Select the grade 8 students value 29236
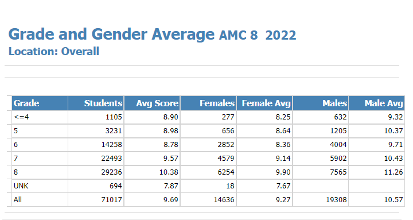 point(112,172)
